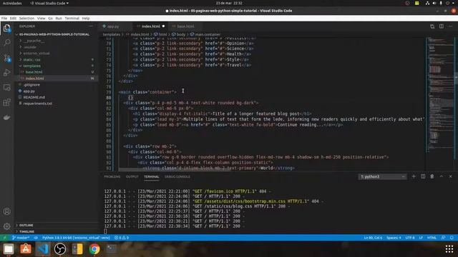Viewport: 458px width, 257px height.
Task: Open the Terminal menu
Action: tap(72, 18)
